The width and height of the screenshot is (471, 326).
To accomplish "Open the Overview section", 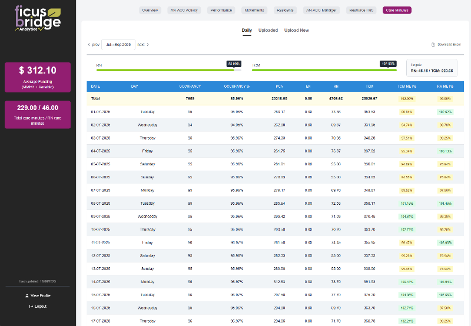I will [150, 10].
